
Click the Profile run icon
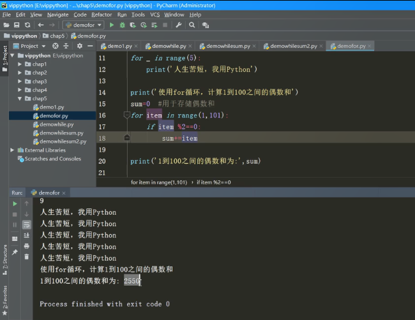pos(144,25)
